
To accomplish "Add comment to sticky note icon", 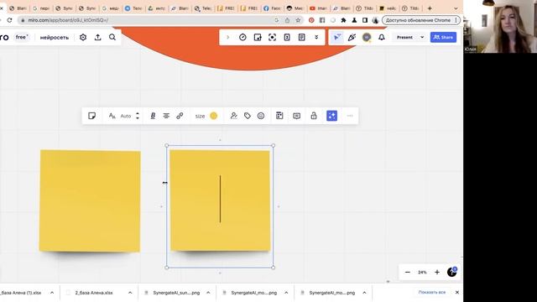I will click(x=296, y=116).
